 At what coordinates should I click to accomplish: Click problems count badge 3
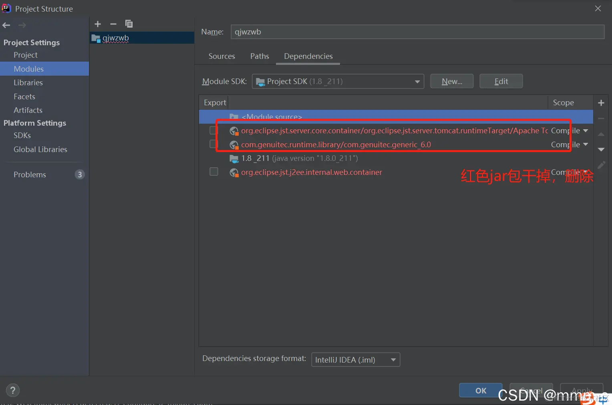pyautogui.click(x=80, y=174)
